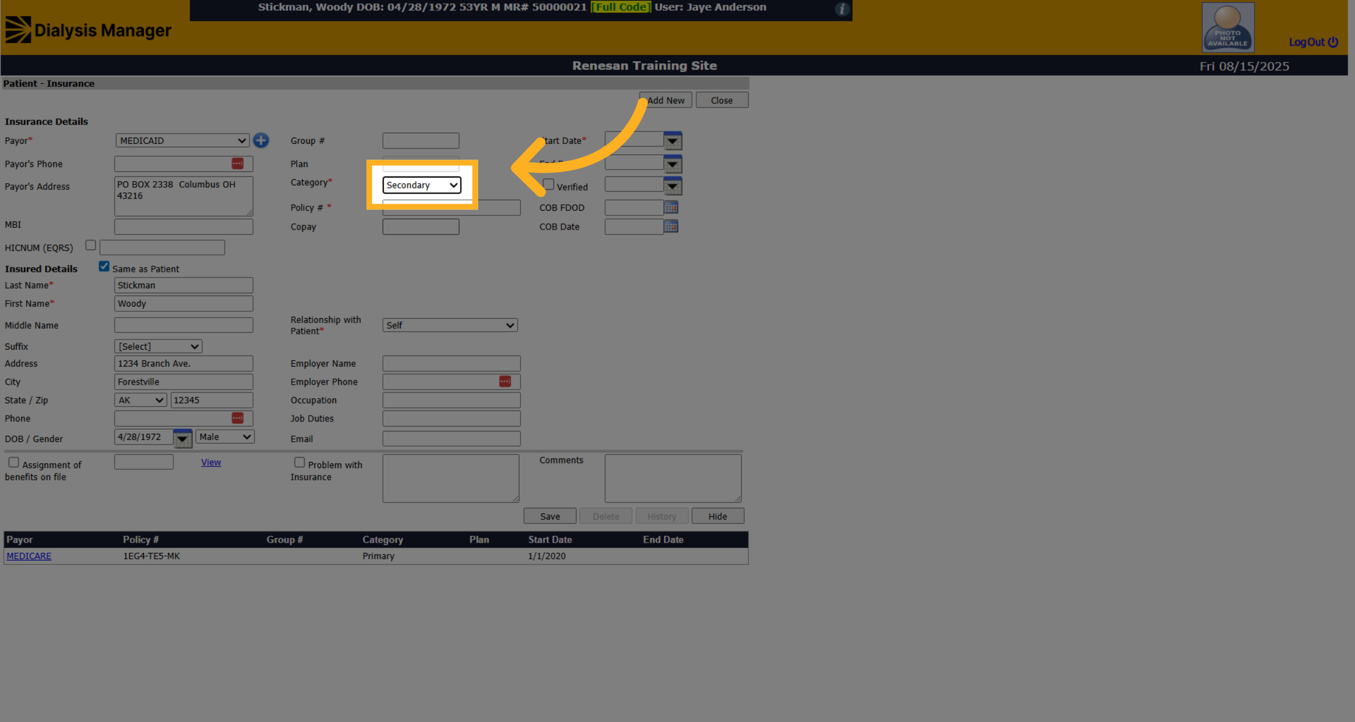Image resolution: width=1355 pixels, height=722 pixels.
Task: Click the Hide button
Action: (718, 516)
